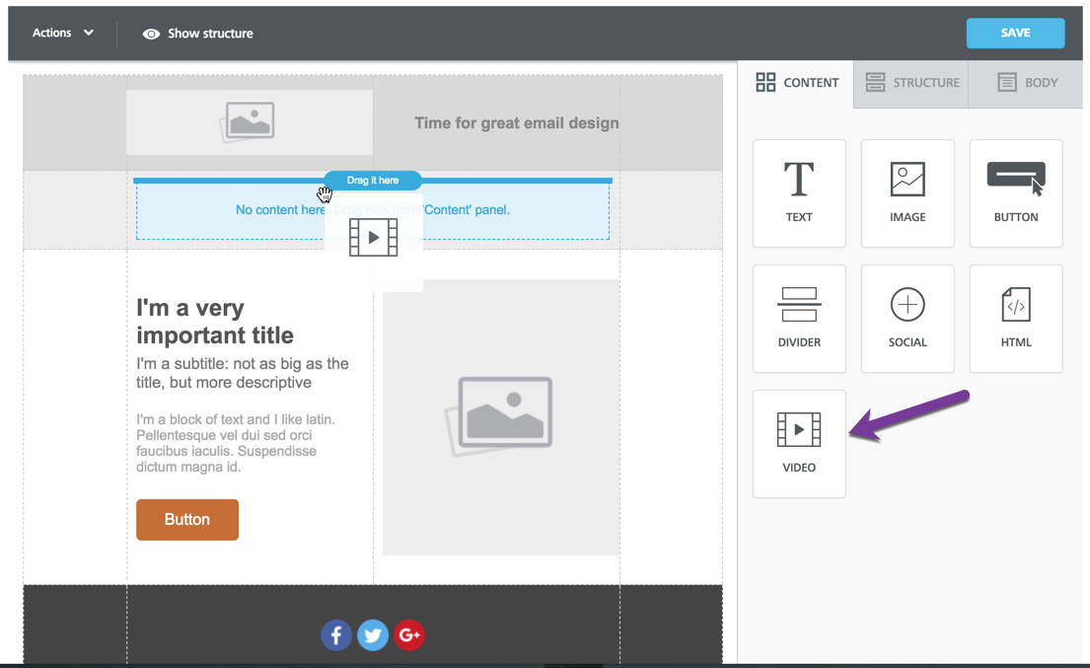Viewport: 1090px width, 668px height.
Task: Click the subtitle text 'not as big as the title'
Action: 243,373
